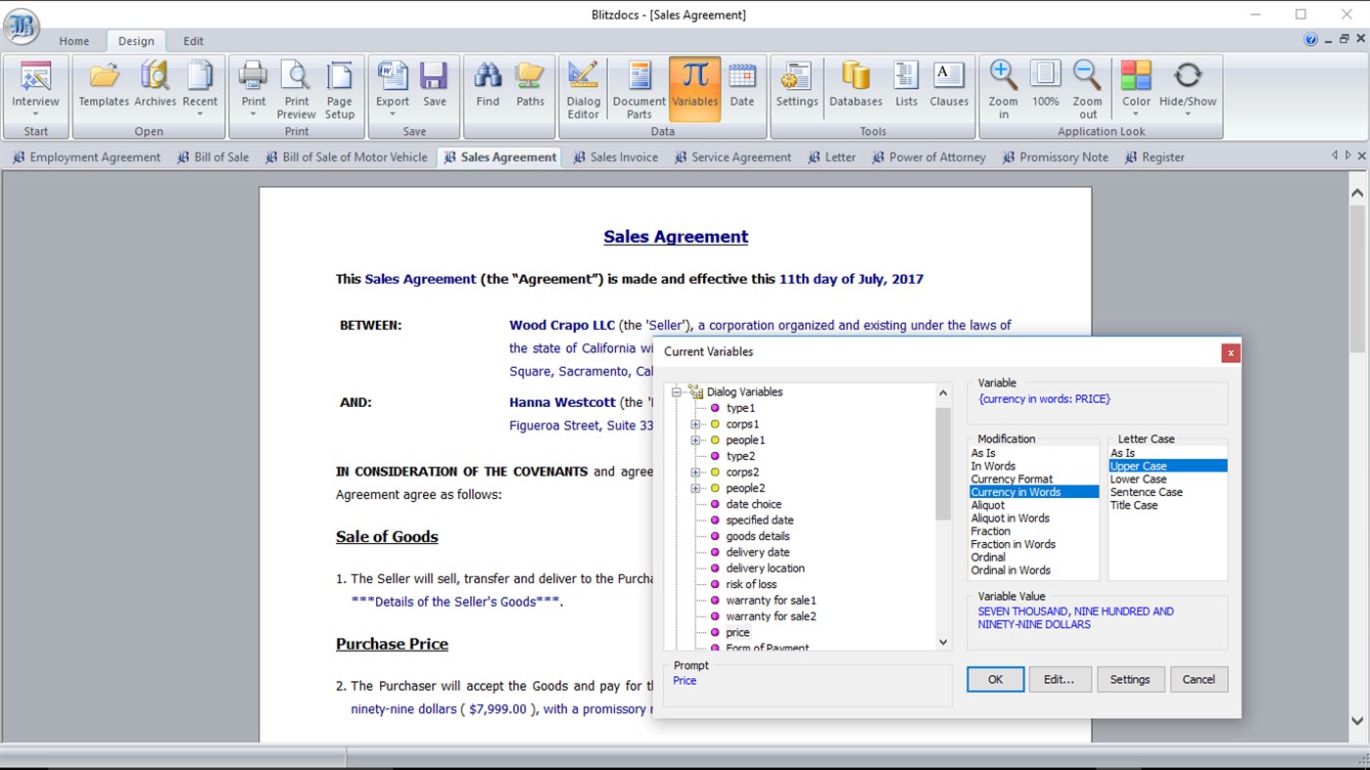Expand the people2 variable node
Image resolution: width=1370 pixels, height=770 pixels.
(695, 487)
